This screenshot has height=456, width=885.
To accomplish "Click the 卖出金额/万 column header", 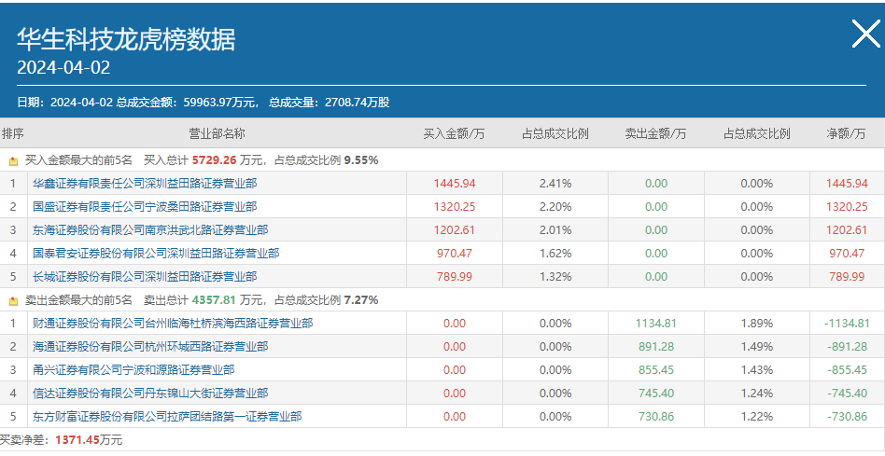I will coord(656,133).
